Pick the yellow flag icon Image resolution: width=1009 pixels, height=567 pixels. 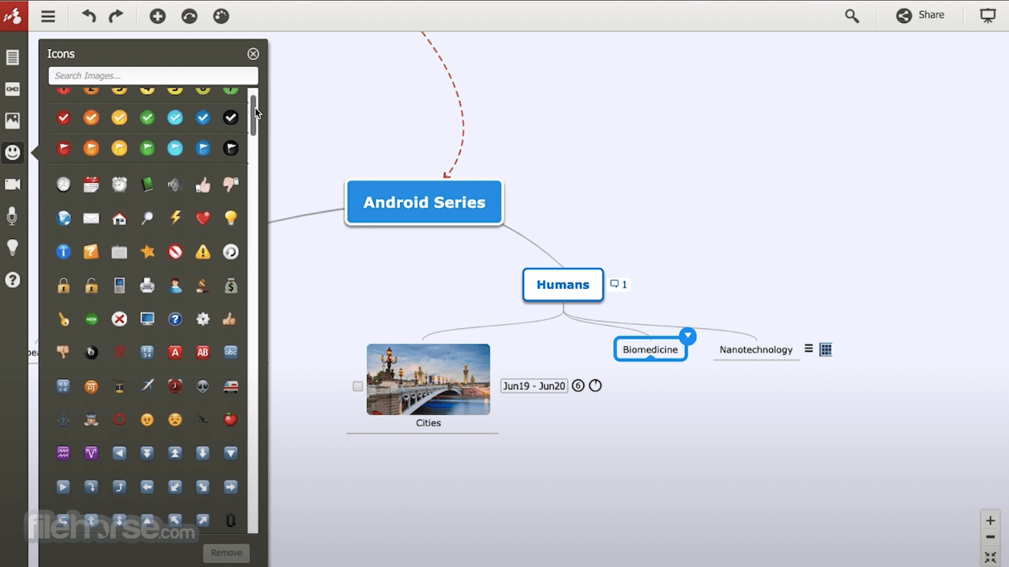119,148
